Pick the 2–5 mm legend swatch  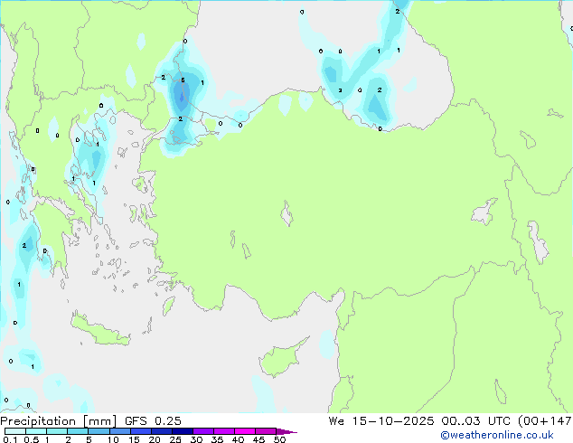(78, 431)
